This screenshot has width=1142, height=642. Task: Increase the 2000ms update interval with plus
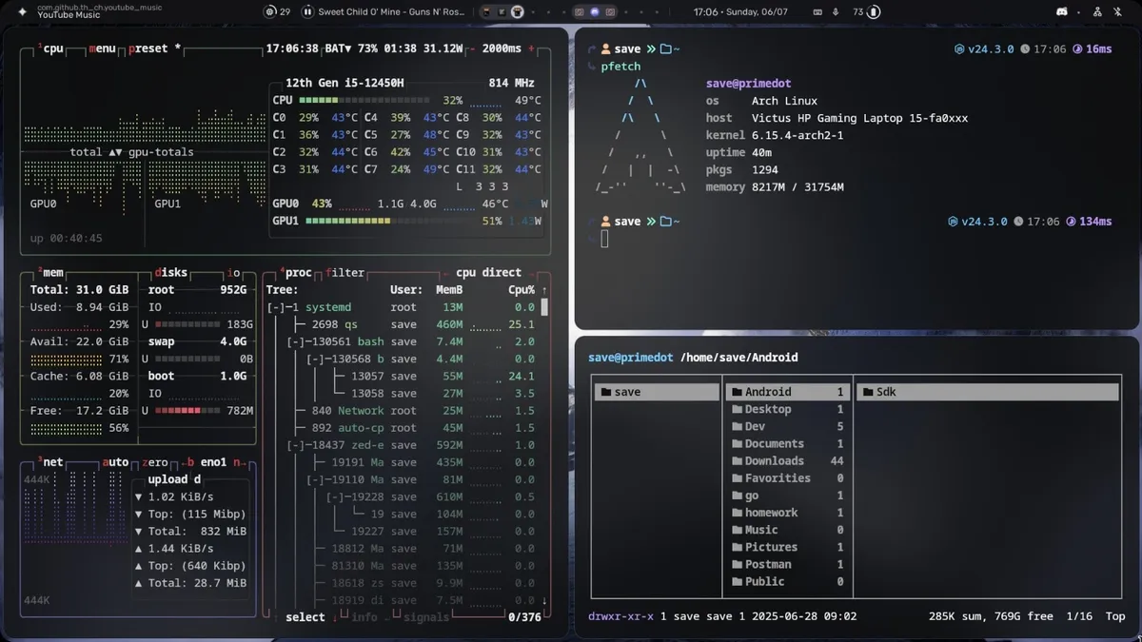(530, 48)
